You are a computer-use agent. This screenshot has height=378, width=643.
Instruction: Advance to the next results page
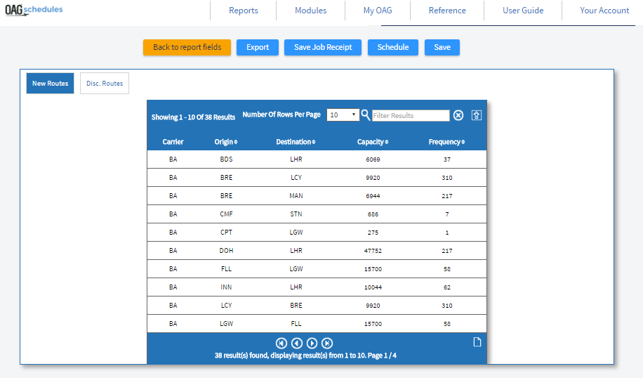(x=312, y=343)
